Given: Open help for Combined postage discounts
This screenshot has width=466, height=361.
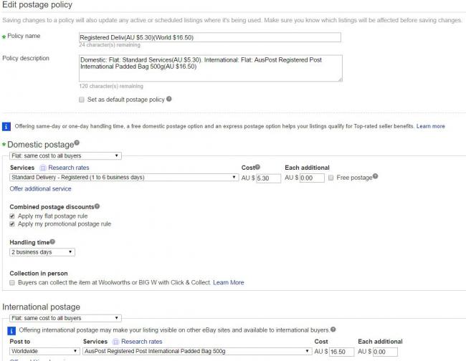Looking at the screenshot, I should coord(98,206).
